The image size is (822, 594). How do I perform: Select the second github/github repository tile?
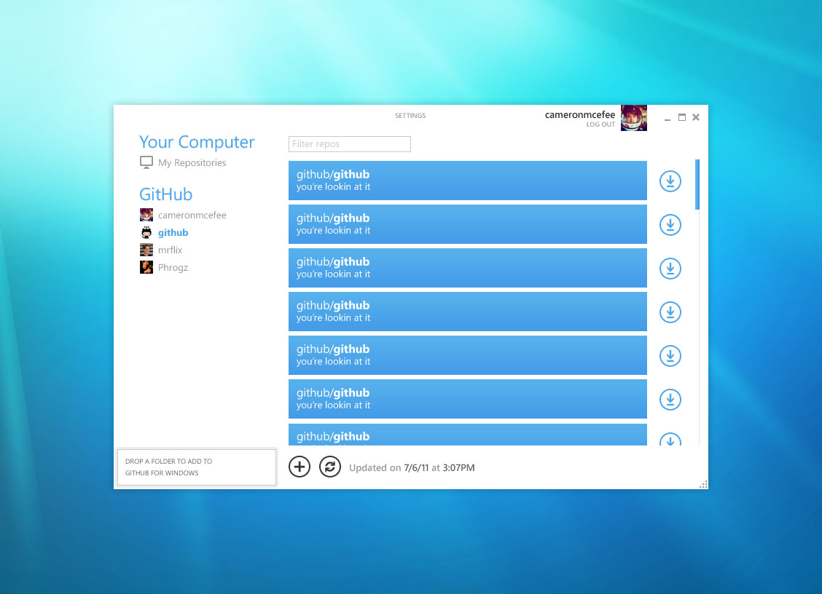coord(467,224)
